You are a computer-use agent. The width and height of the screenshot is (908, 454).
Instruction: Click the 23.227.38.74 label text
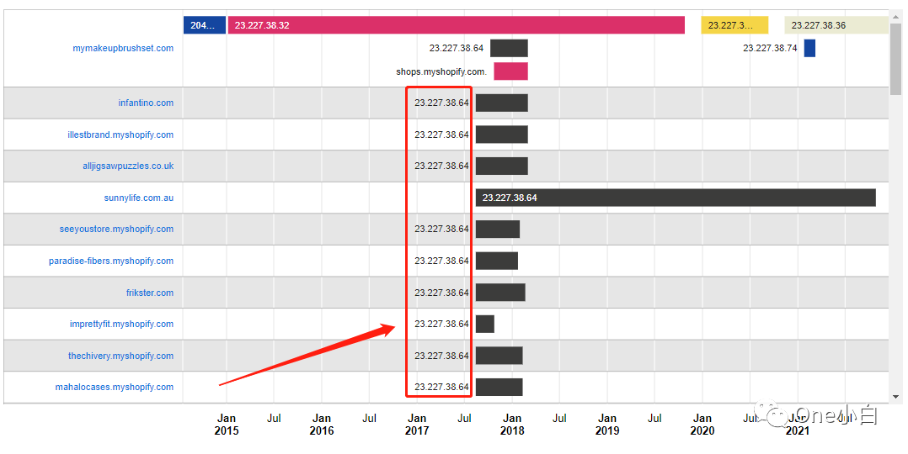point(770,48)
